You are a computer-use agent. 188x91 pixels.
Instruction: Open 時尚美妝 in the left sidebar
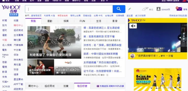18,60
